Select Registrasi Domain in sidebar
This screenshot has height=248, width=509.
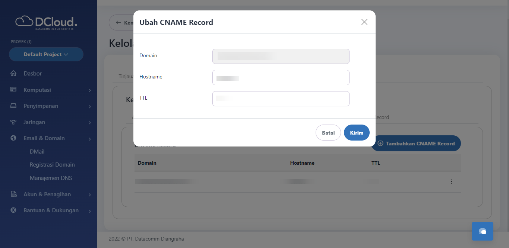tap(52, 165)
